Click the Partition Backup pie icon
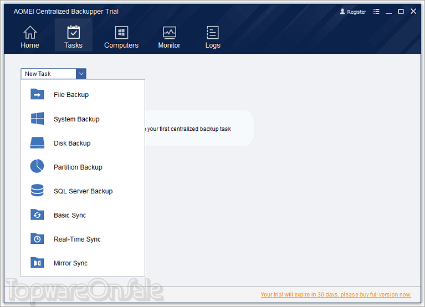Viewport: 425px width, 307px height. (37, 166)
